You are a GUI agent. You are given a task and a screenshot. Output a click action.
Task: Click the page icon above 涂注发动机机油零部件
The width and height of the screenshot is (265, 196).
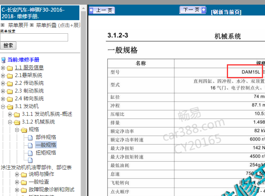click(30, 160)
